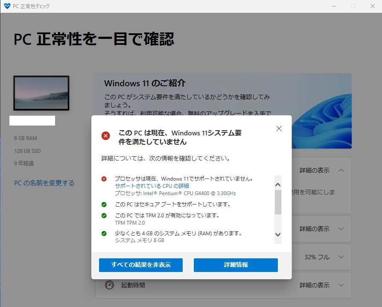382x307 pixels.
Task: Click TPM TPM 2.0 detail text
Action: click(130, 223)
